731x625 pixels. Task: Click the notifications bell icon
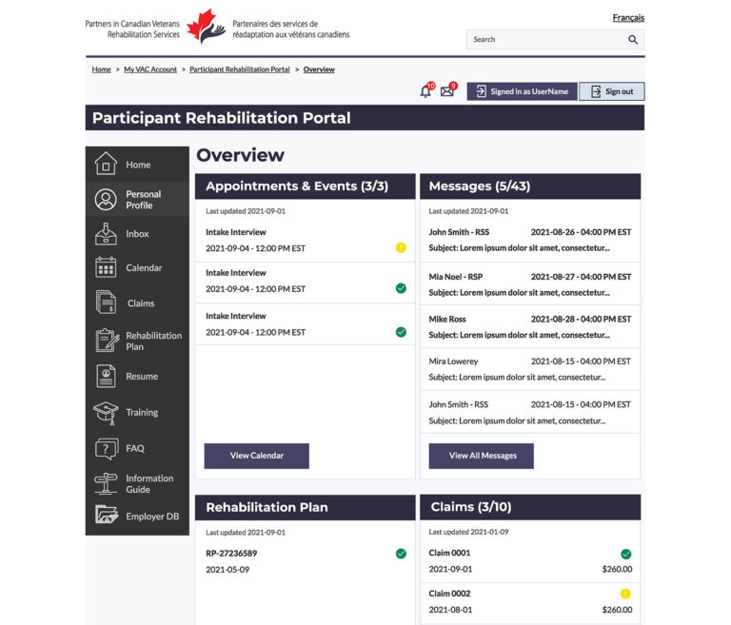(x=425, y=91)
